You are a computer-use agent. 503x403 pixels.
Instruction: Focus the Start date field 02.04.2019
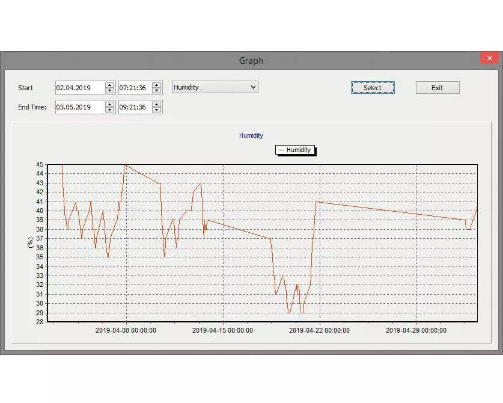point(79,88)
